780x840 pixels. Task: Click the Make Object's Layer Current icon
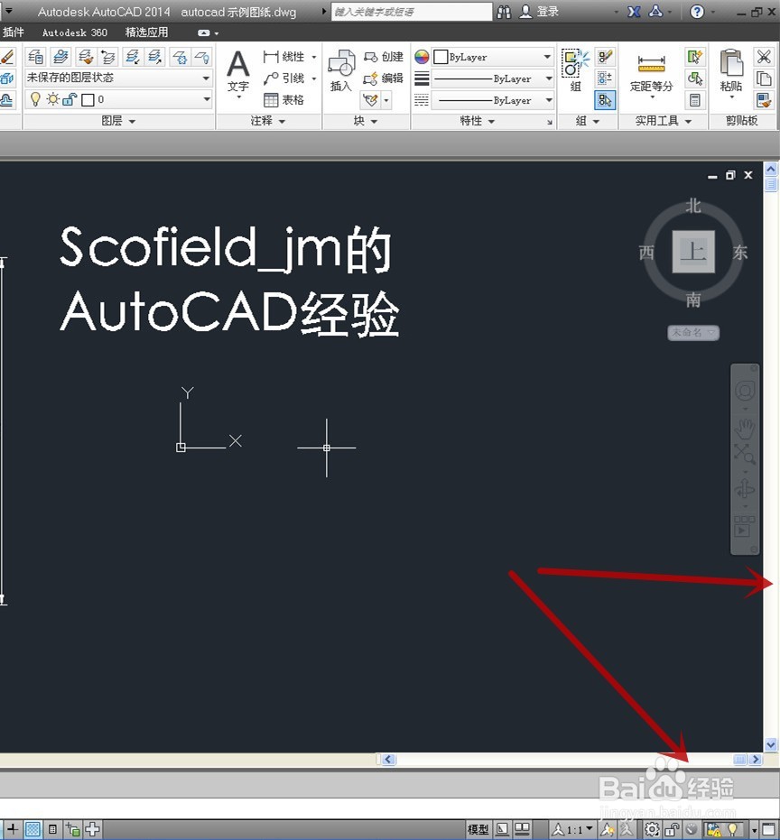click(60, 56)
